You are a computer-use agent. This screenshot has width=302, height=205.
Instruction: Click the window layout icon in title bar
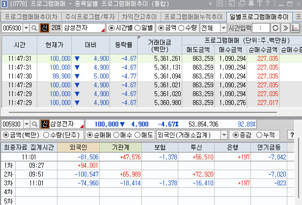[232, 3]
